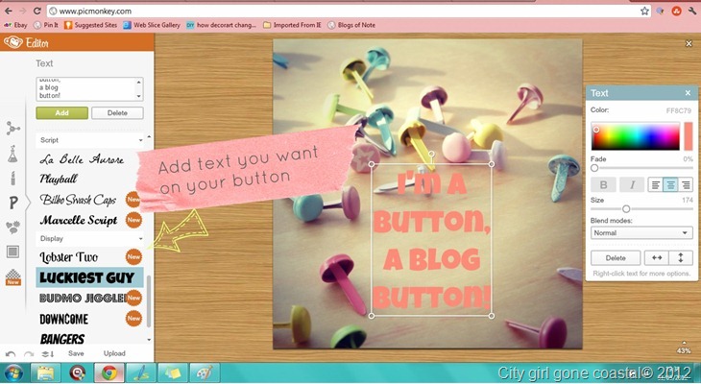701x384 pixels.
Task: Click Delete in the Text properties panel
Action: (616, 258)
